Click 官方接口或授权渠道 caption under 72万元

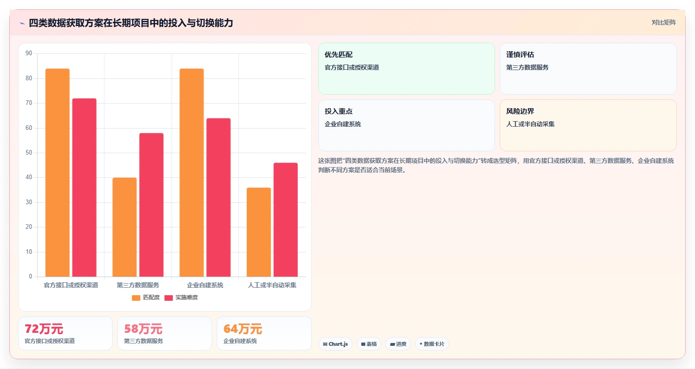click(x=50, y=341)
